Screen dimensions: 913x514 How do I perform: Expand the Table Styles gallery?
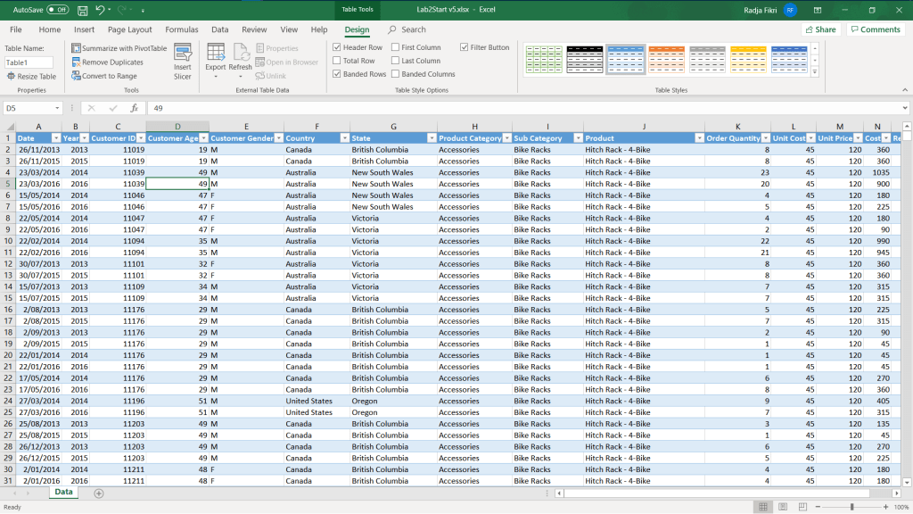click(x=814, y=71)
